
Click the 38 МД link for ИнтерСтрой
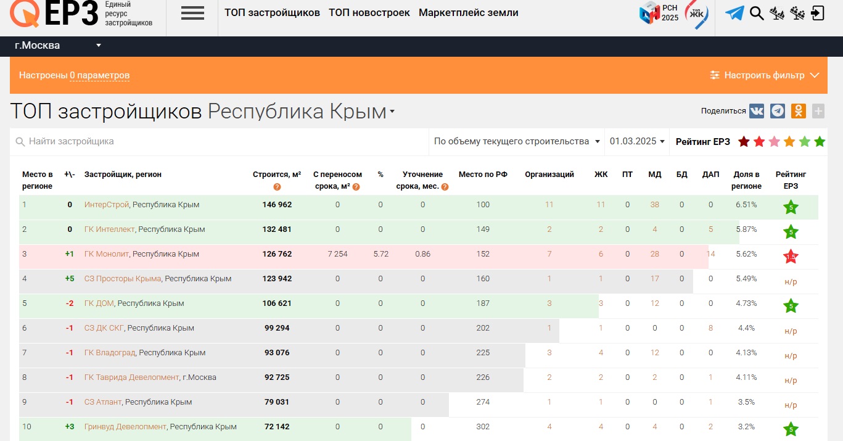click(x=654, y=205)
